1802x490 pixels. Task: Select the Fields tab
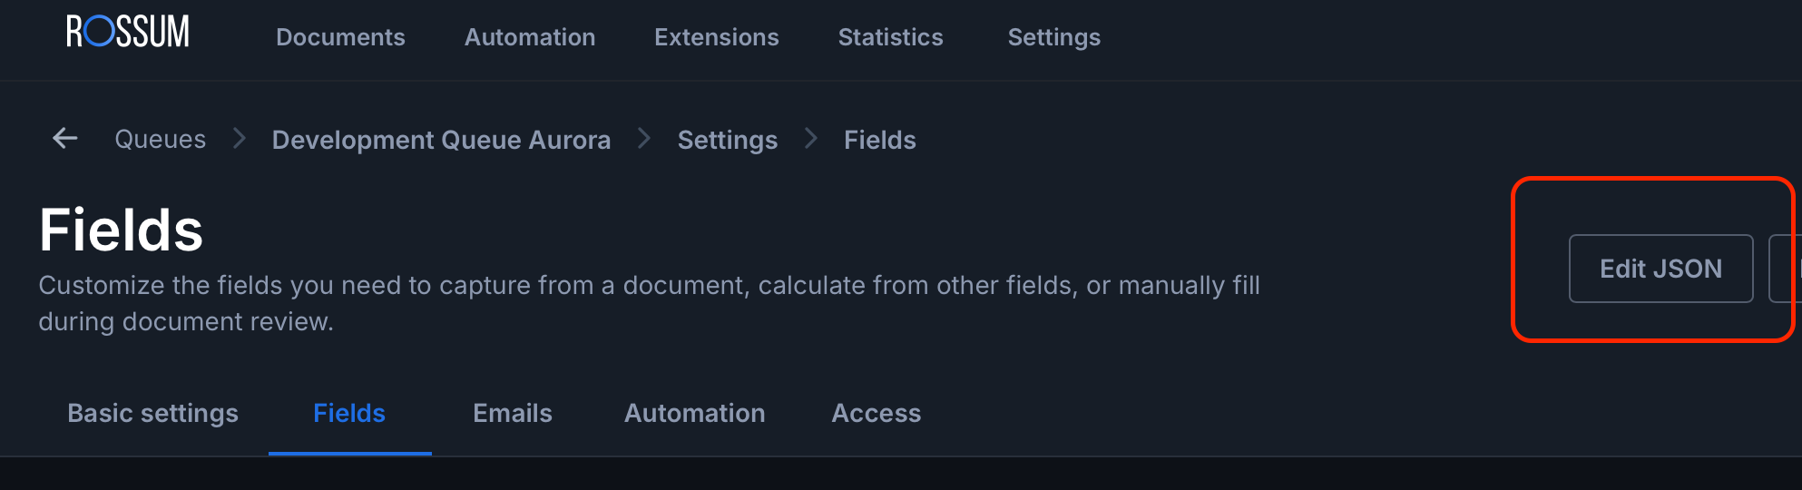pos(349,414)
